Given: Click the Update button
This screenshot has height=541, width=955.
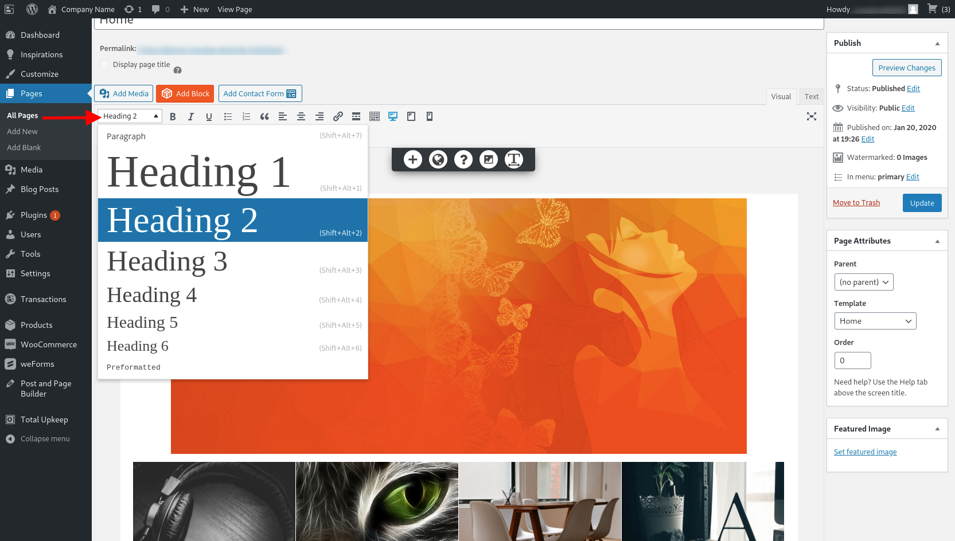Looking at the screenshot, I should pyautogui.click(x=922, y=203).
